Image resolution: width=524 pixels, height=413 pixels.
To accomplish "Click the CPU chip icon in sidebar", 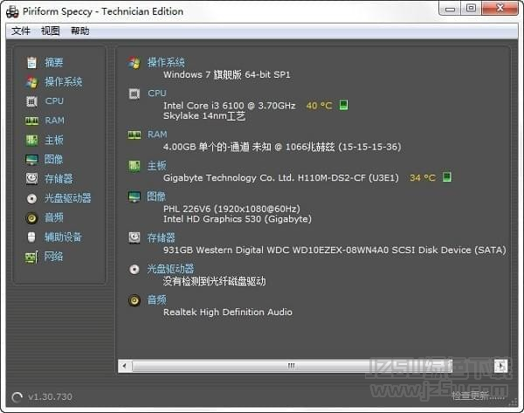I will 31,101.
